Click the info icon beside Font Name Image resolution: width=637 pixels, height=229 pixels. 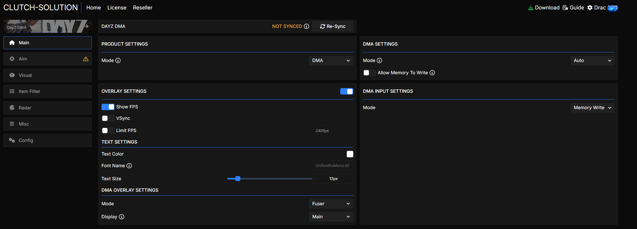tap(129, 166)
